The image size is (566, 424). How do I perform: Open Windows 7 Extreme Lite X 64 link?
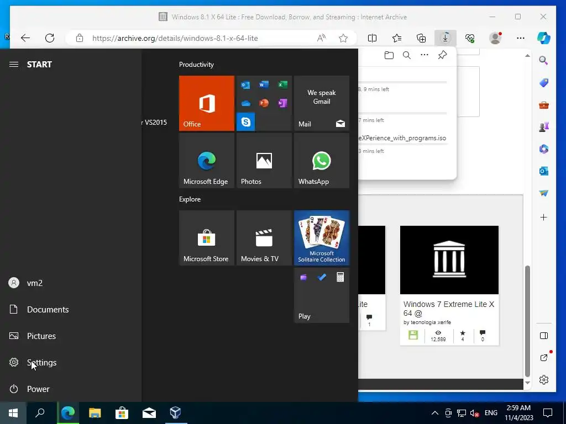[449, 309]
